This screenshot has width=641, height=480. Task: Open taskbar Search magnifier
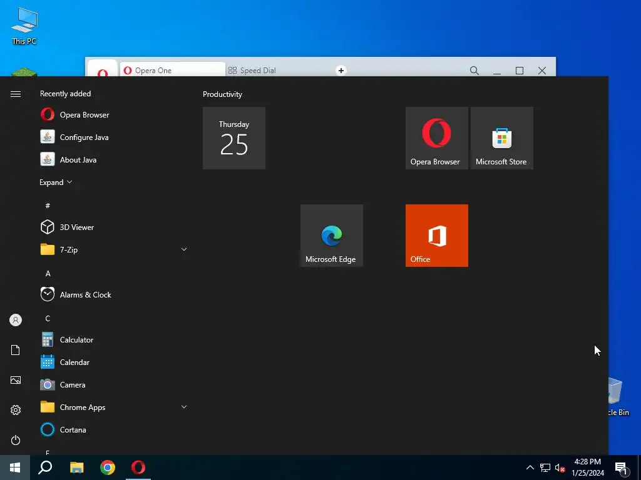45,467
